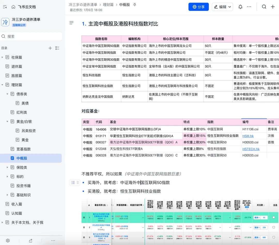Image resolution: width=279 pixels, height=245 pixels.
Task: Go to the 飞书云文档 home icon
Action: point(13,7)
